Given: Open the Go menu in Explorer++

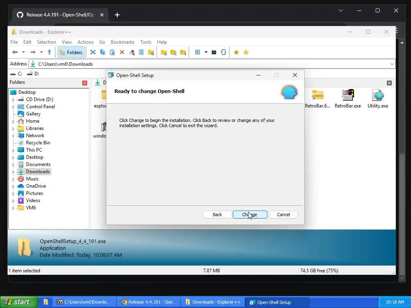Looking at the screenshot, I should point(102,42).
